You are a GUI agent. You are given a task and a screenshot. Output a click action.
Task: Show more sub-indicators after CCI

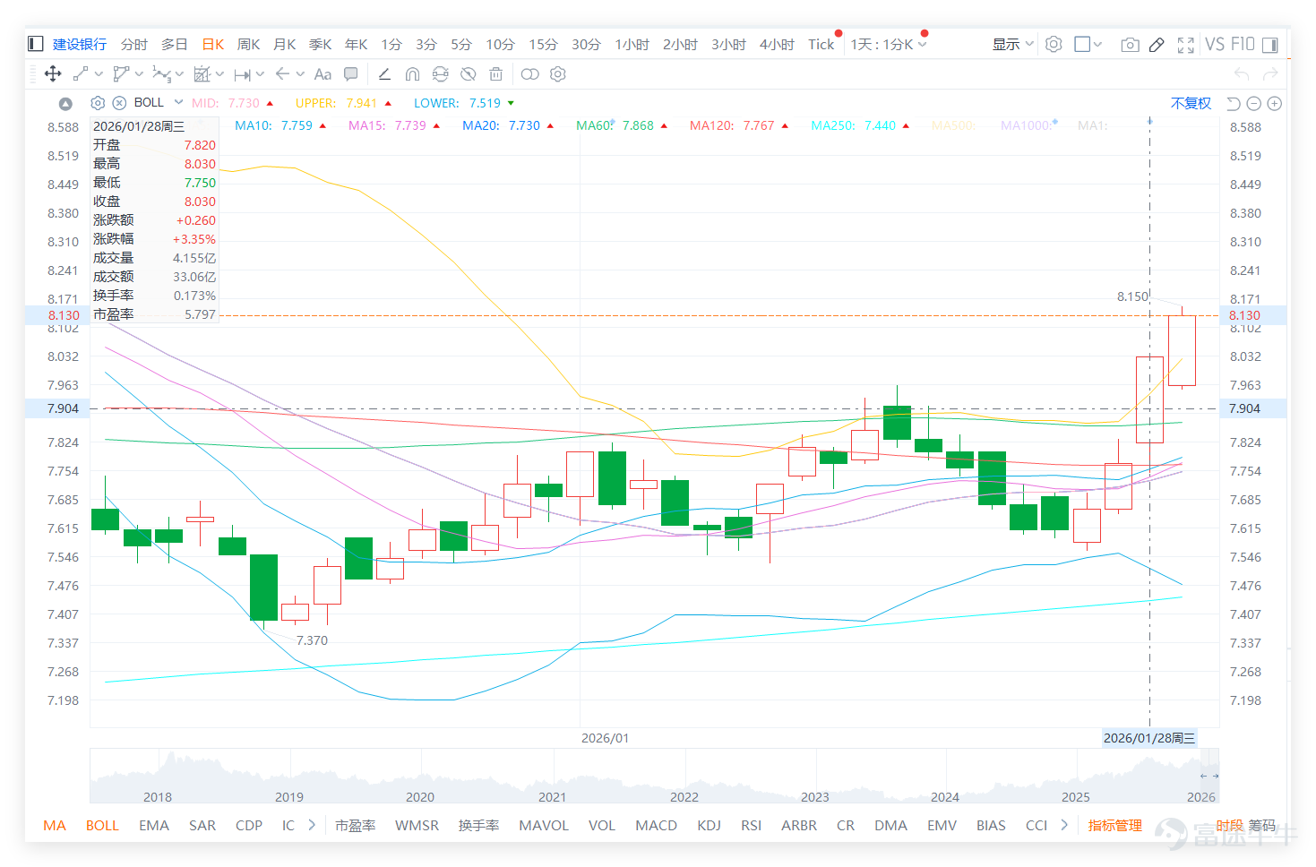(1064, 825)
